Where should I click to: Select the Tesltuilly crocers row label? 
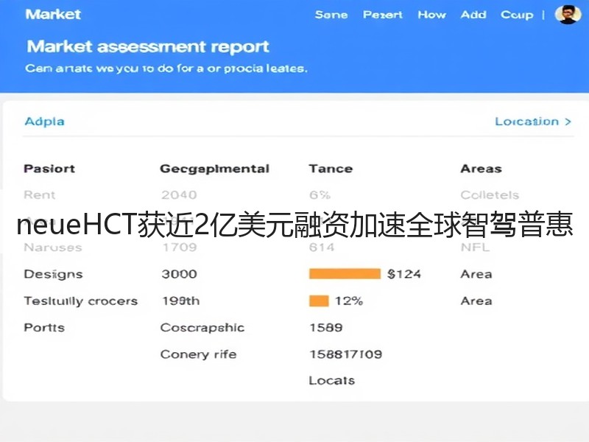click(x=81, y=301)
